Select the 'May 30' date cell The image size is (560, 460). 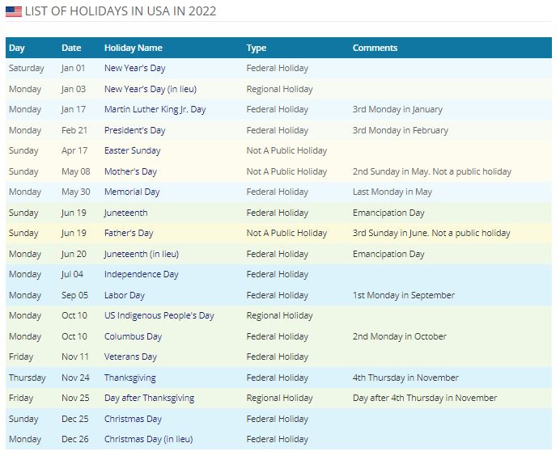pos(76,192)
